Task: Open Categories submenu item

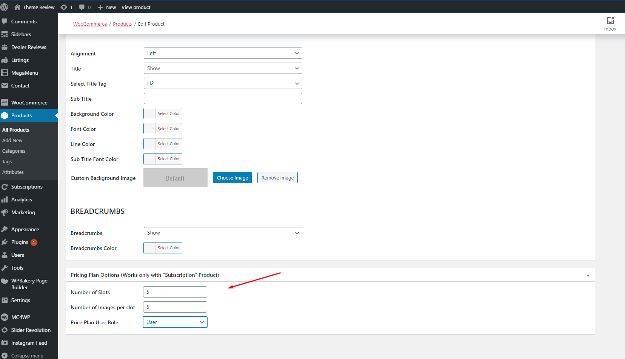Action: (x=14, y=151)
